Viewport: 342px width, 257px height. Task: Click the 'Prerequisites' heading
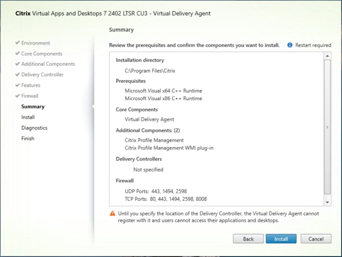(x=131, y=81)
